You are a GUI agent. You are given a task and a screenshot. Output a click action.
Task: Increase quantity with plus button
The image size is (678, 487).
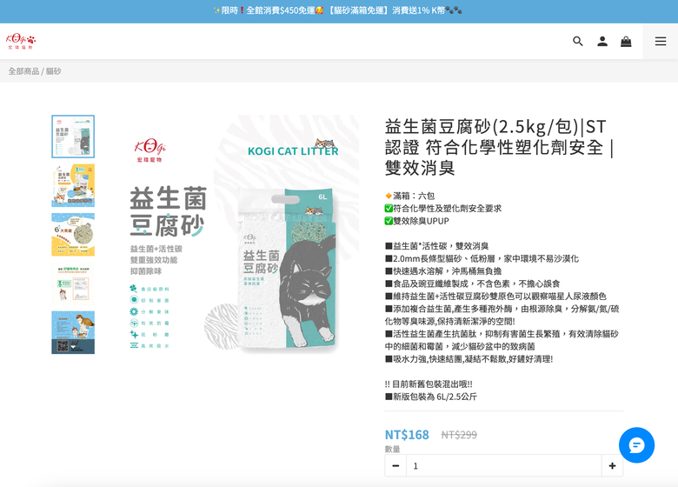(612, 466)
